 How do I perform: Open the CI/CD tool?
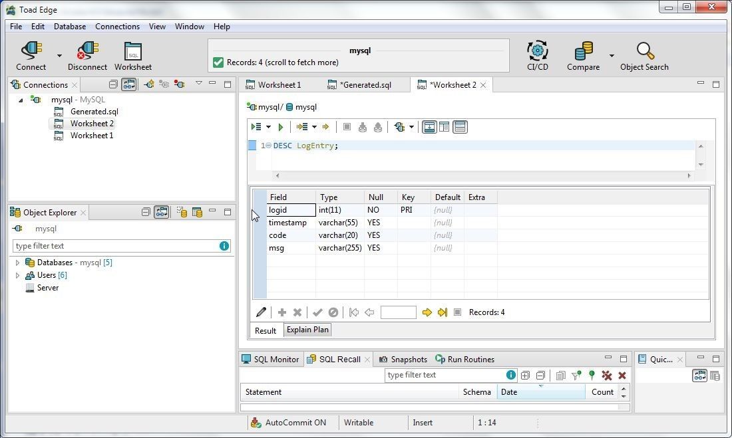click(537, 56)
